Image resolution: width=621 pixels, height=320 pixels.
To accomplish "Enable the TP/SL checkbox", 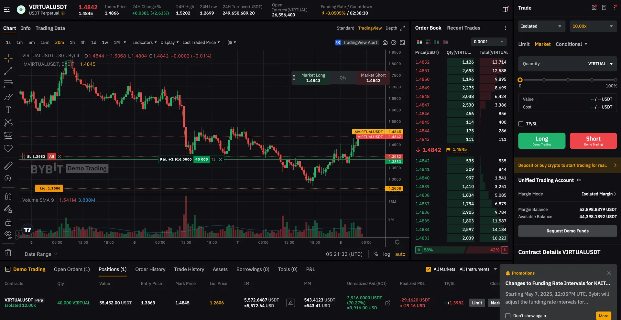I will (x=521, y=124).
